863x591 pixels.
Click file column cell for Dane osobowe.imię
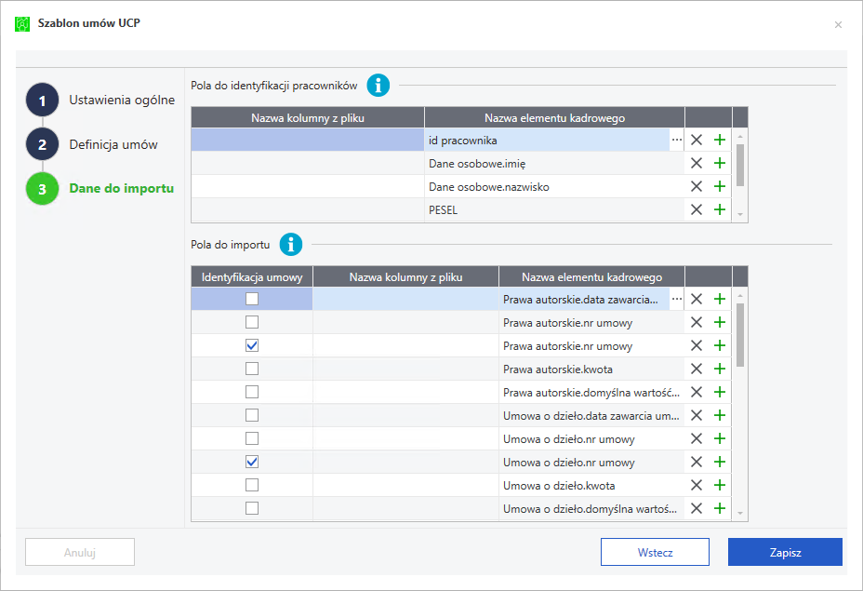pos(308,163)
